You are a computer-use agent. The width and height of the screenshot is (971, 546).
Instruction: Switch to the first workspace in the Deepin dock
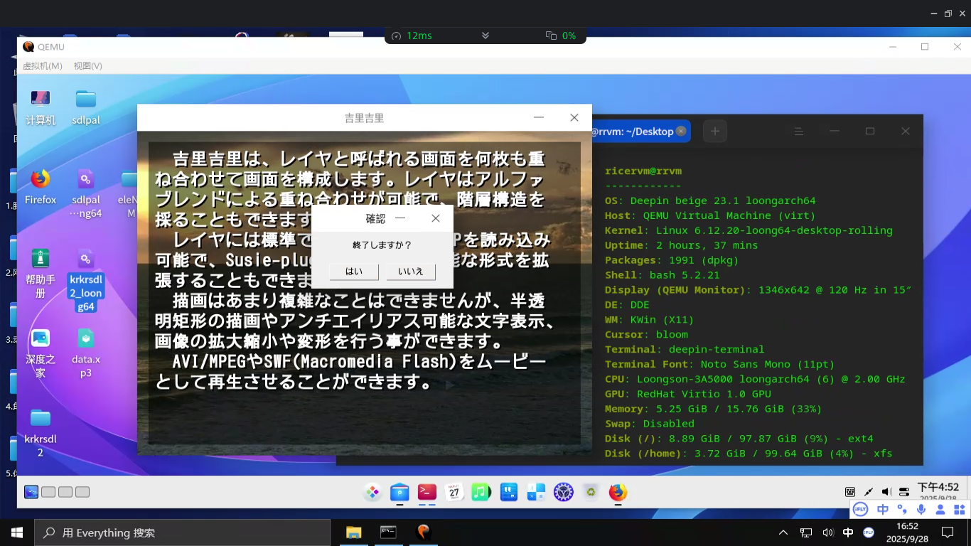pyautogui.click(x=31, y=492)
